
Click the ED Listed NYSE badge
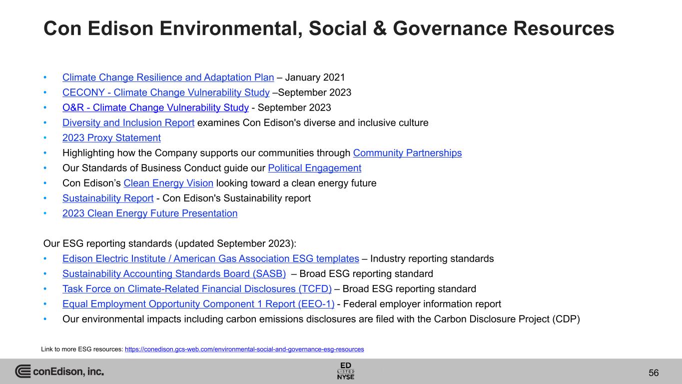(346, 370)
